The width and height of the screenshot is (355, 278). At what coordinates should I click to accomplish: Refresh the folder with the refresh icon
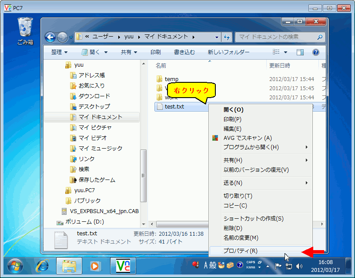(x=227, y=37)
